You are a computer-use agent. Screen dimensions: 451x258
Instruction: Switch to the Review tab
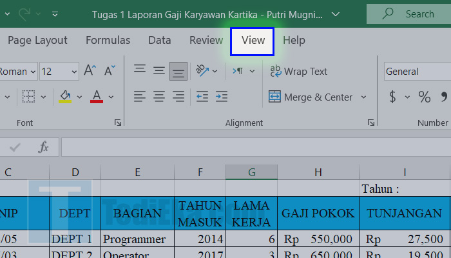click(x=206, y=40)
